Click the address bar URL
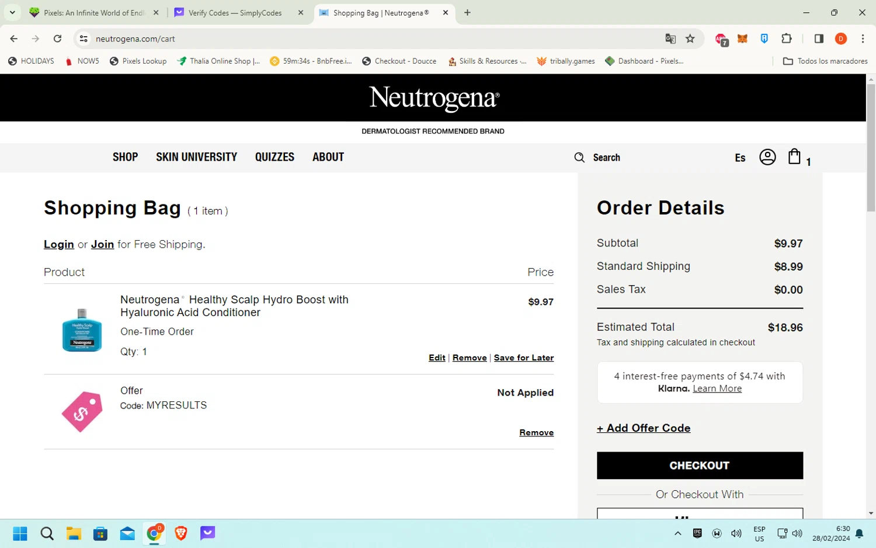876x548 pixels. (135, 39)
